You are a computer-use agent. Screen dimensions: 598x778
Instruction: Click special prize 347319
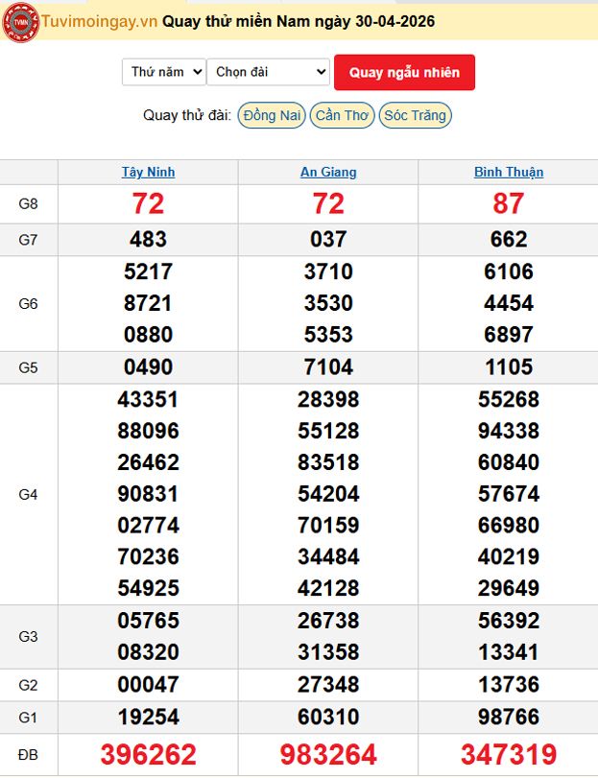tap(509, 755)
